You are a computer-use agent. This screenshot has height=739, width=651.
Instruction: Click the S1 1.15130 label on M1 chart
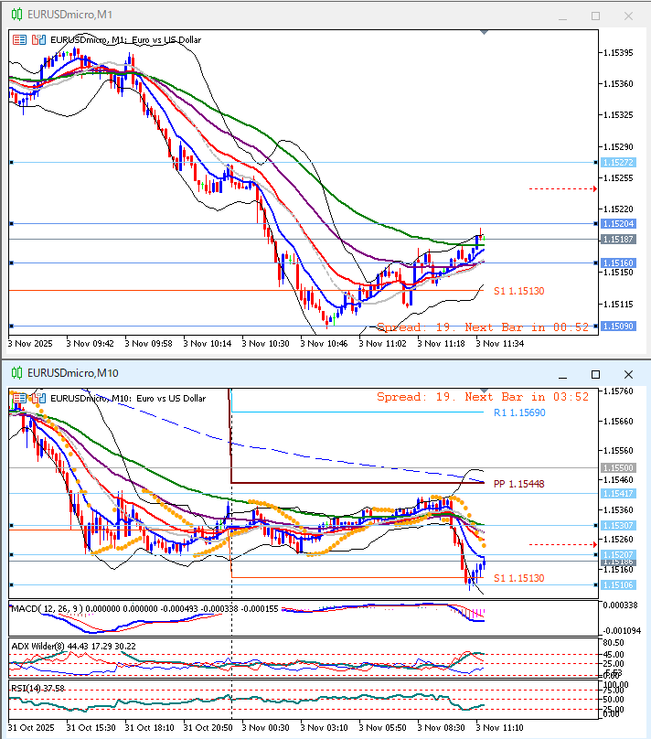coord(518,291)
